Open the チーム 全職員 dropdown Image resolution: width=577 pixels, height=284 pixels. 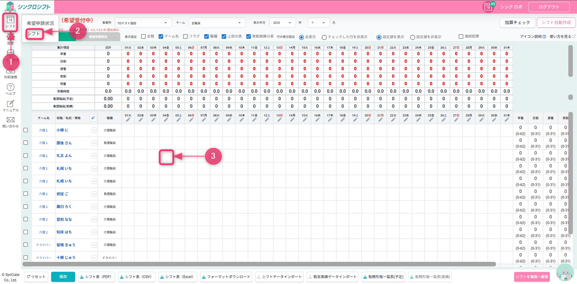pyautogui.click(x=217, y=23)
